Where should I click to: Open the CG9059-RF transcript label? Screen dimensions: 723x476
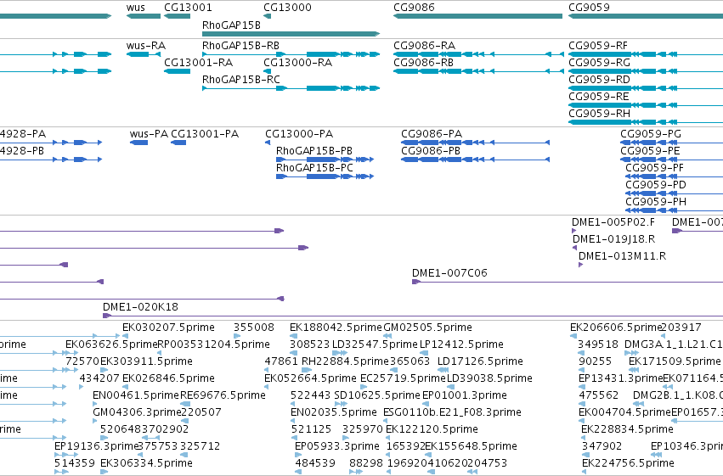[598, 46]
